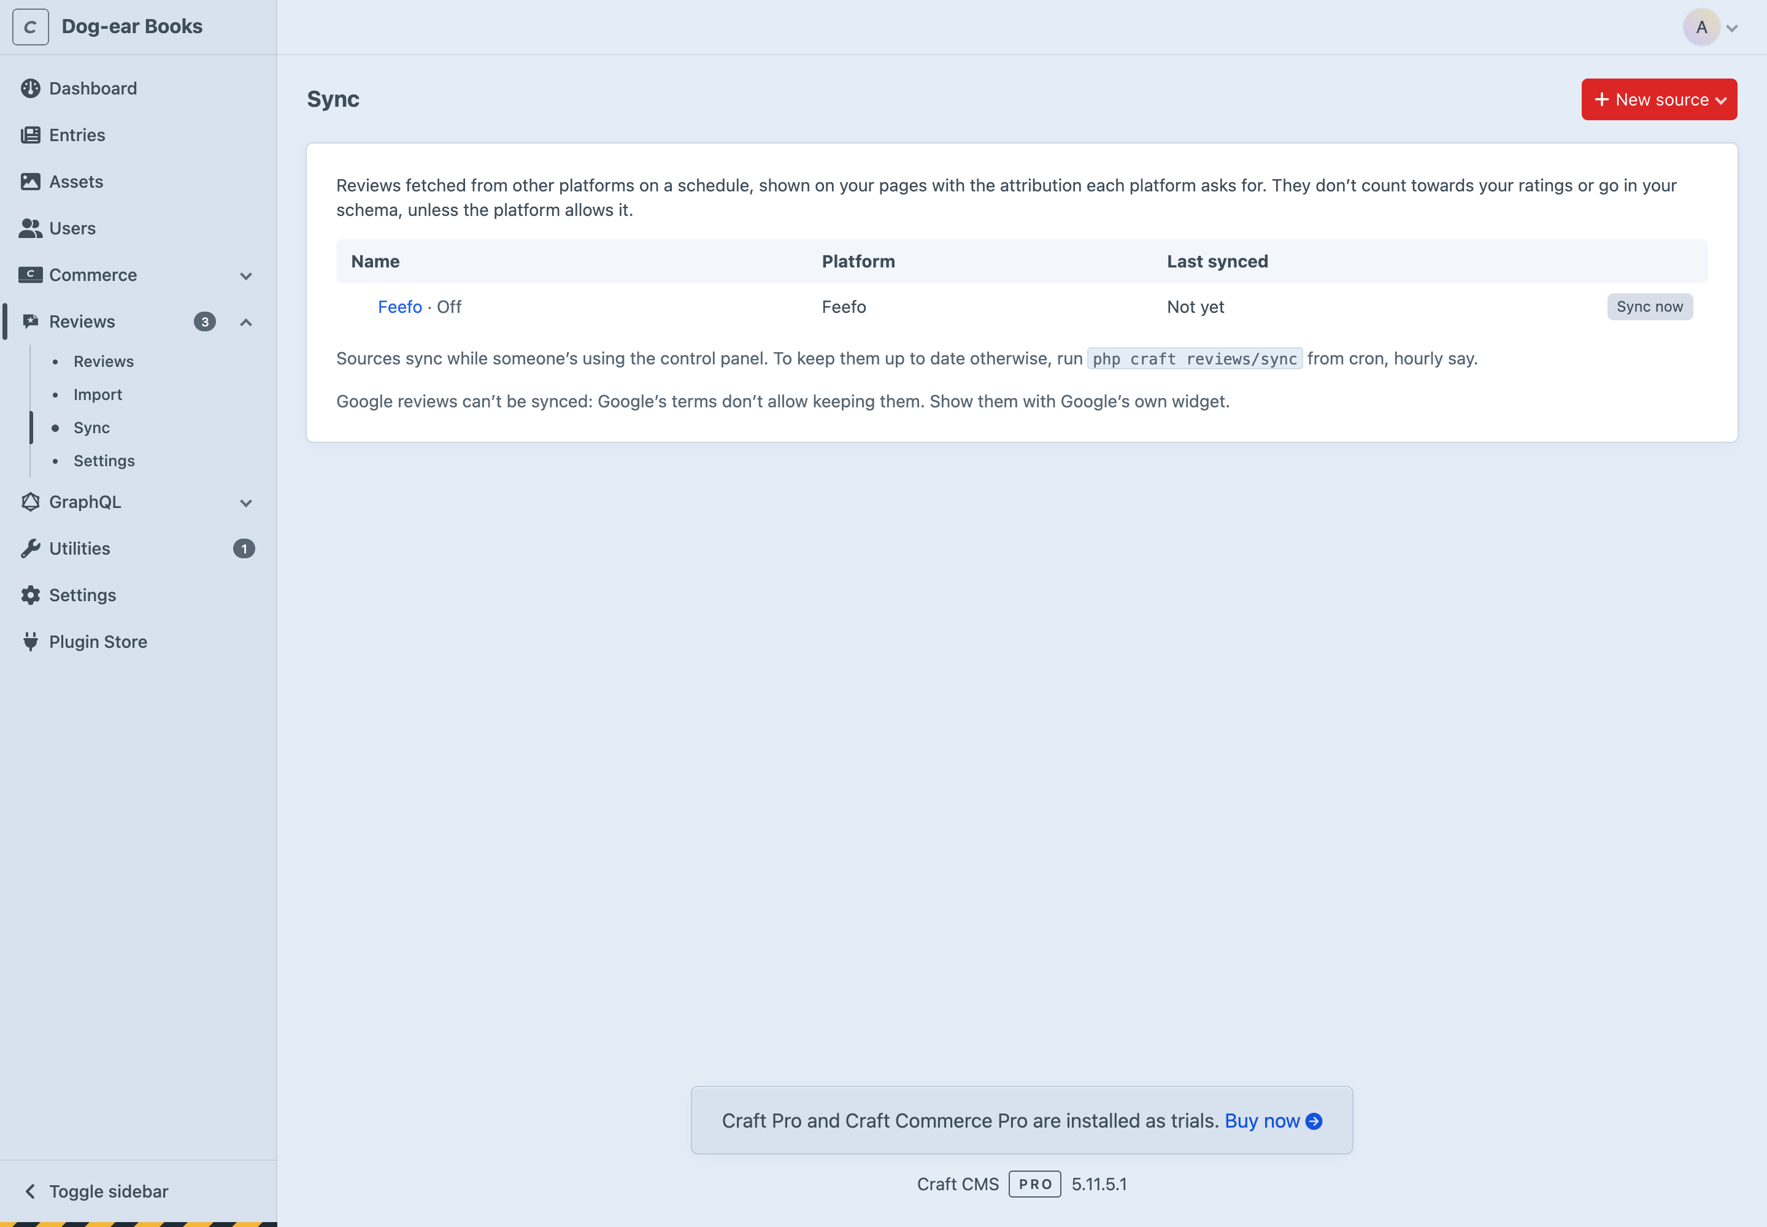Click the Utilities wrench icon
Screen dimensions: 1767x1227
tap(30, 549)
